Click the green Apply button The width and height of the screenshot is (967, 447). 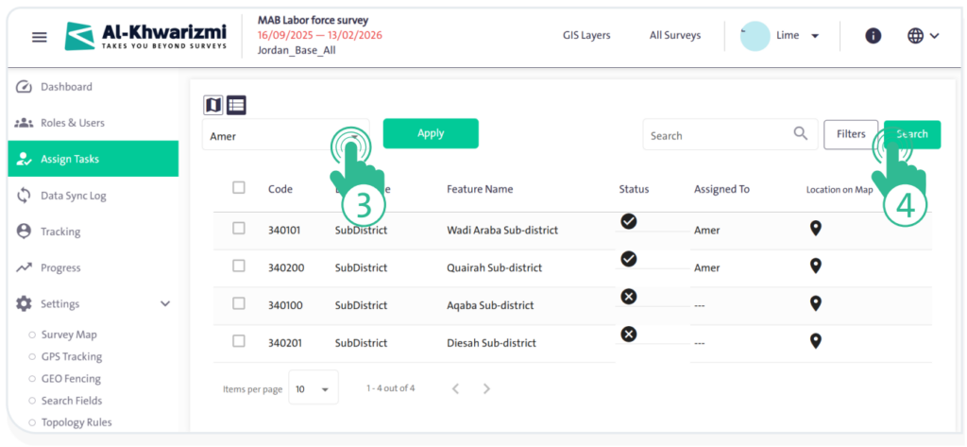point(431,133)
